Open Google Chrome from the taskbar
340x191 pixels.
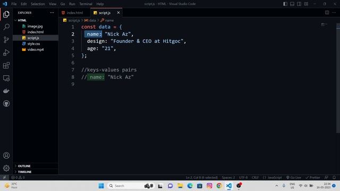[219, 186]
